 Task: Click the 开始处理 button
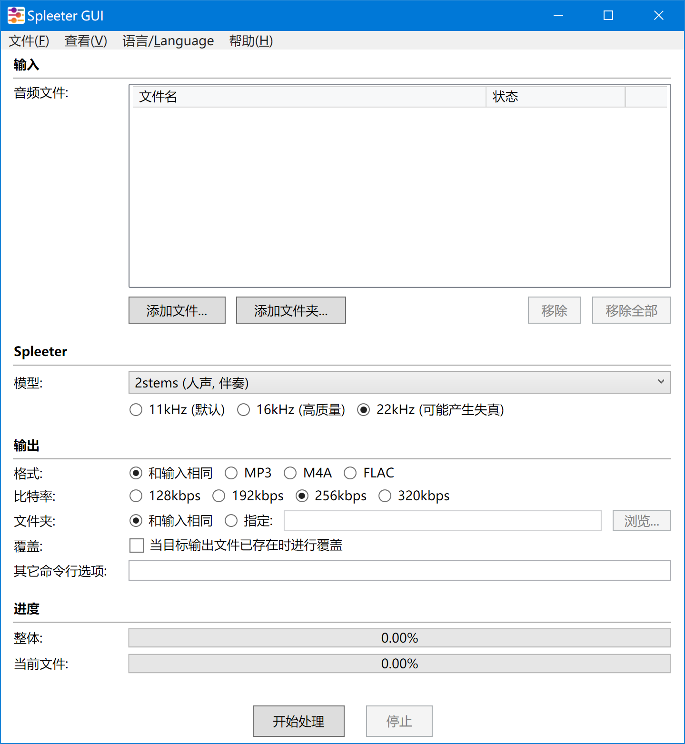(x=298, y=721)
